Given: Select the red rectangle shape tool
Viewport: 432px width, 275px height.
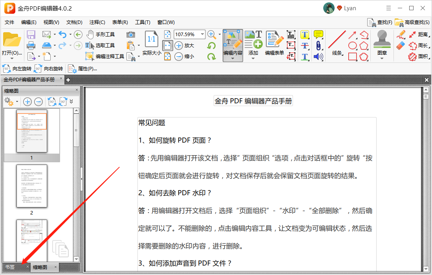Looking at the screenshot, I should tap(352, 57).
